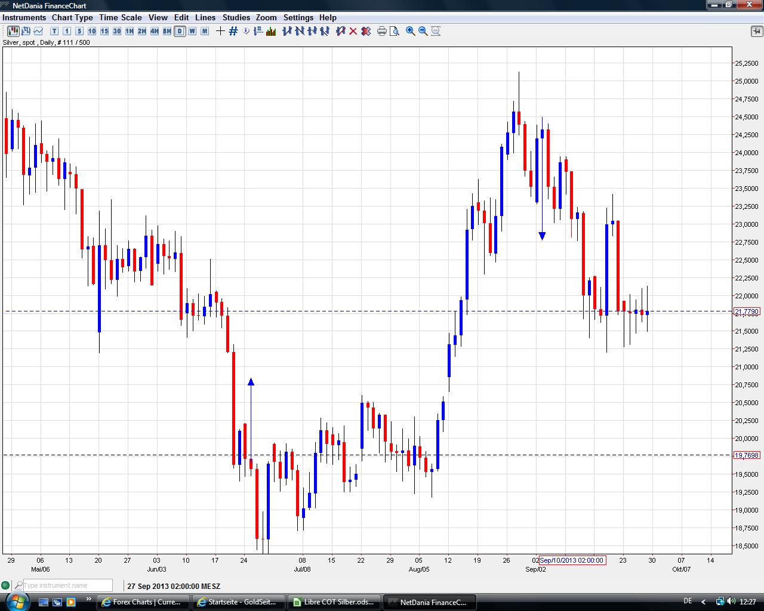This screenshot has height=611, width=764.
Task: Select the fourth line drawing tool
Action: coord(325,31)
